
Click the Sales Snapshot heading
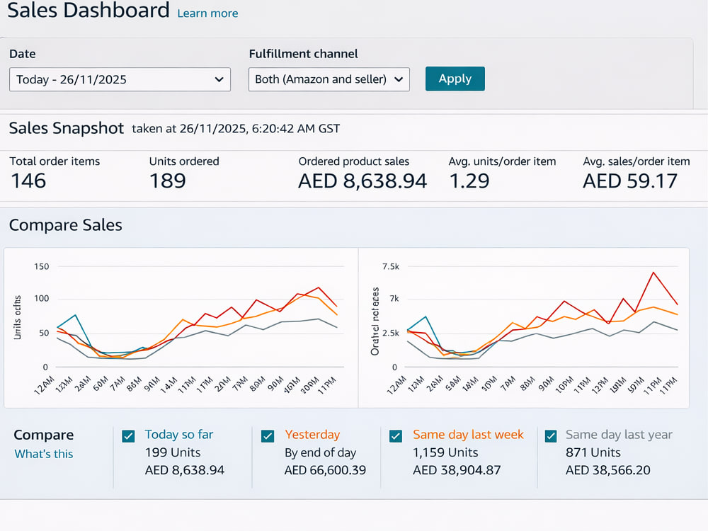(67, 128)
